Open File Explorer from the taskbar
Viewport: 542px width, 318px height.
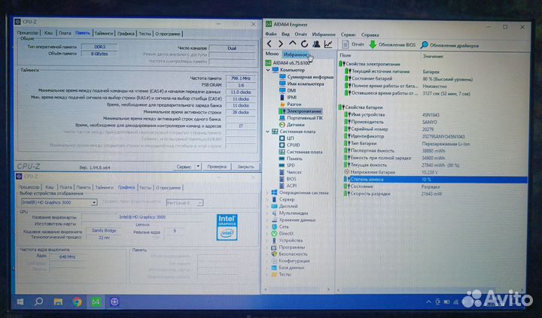point(58,302)
